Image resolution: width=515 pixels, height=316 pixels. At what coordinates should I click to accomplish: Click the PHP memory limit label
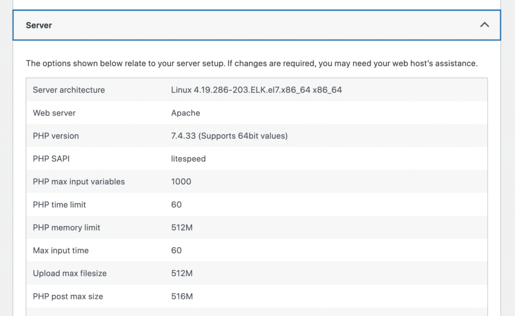click(x=66, y=227)
